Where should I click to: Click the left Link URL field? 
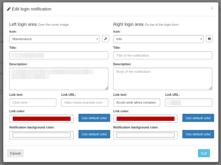tap(85, 102)
